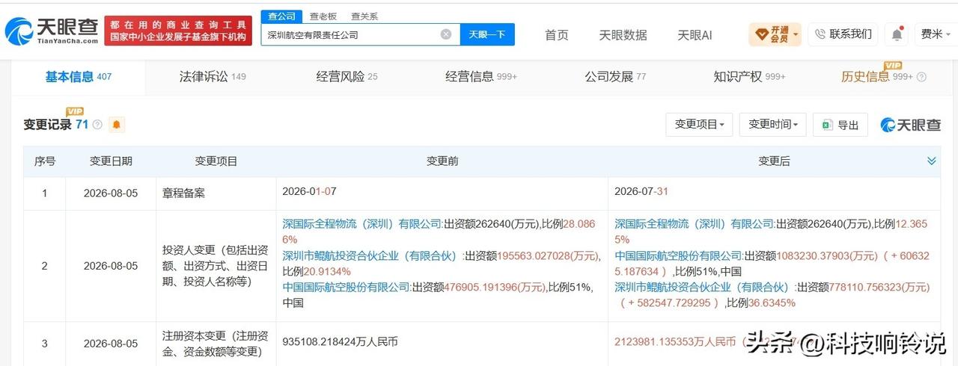958x366 pixels.
Task: Open the 首页 nav link
Action: pos(556,34)
